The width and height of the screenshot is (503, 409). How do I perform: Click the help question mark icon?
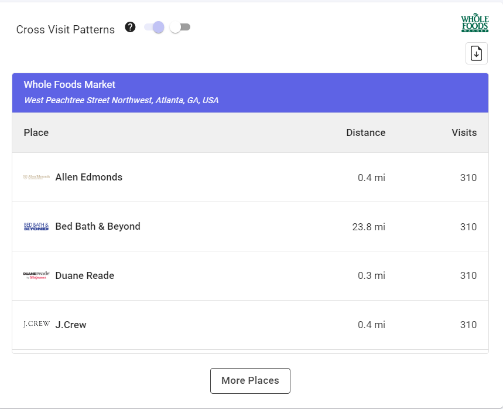click(x=131, y=28)
